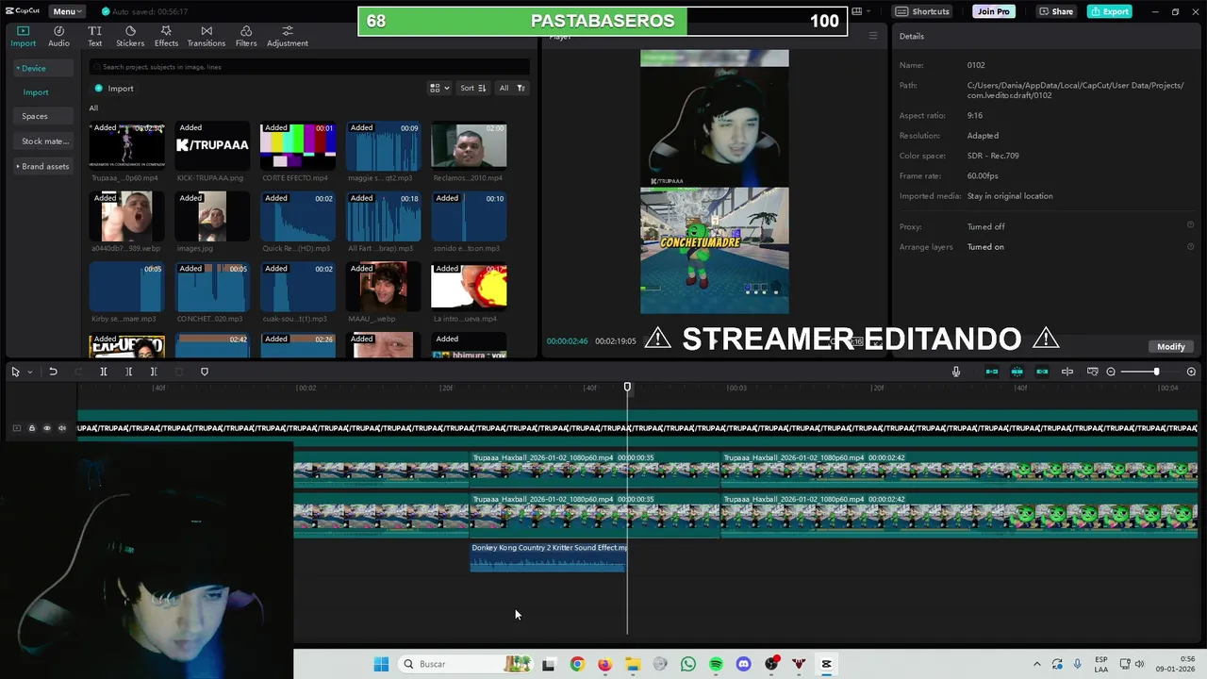
Task: Select the CORTE EFECTO.mp4 color bars thumbnail
Action: click(298, 145)
